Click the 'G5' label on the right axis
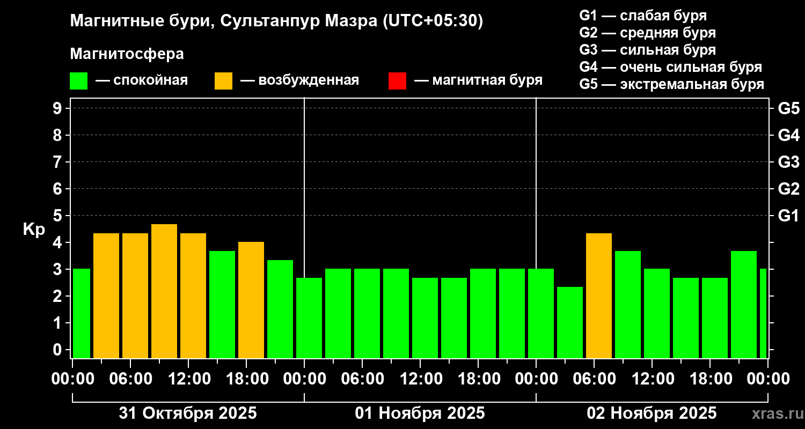Image resolution: width=805 pixels, height=429 pixels. (788, 108)
